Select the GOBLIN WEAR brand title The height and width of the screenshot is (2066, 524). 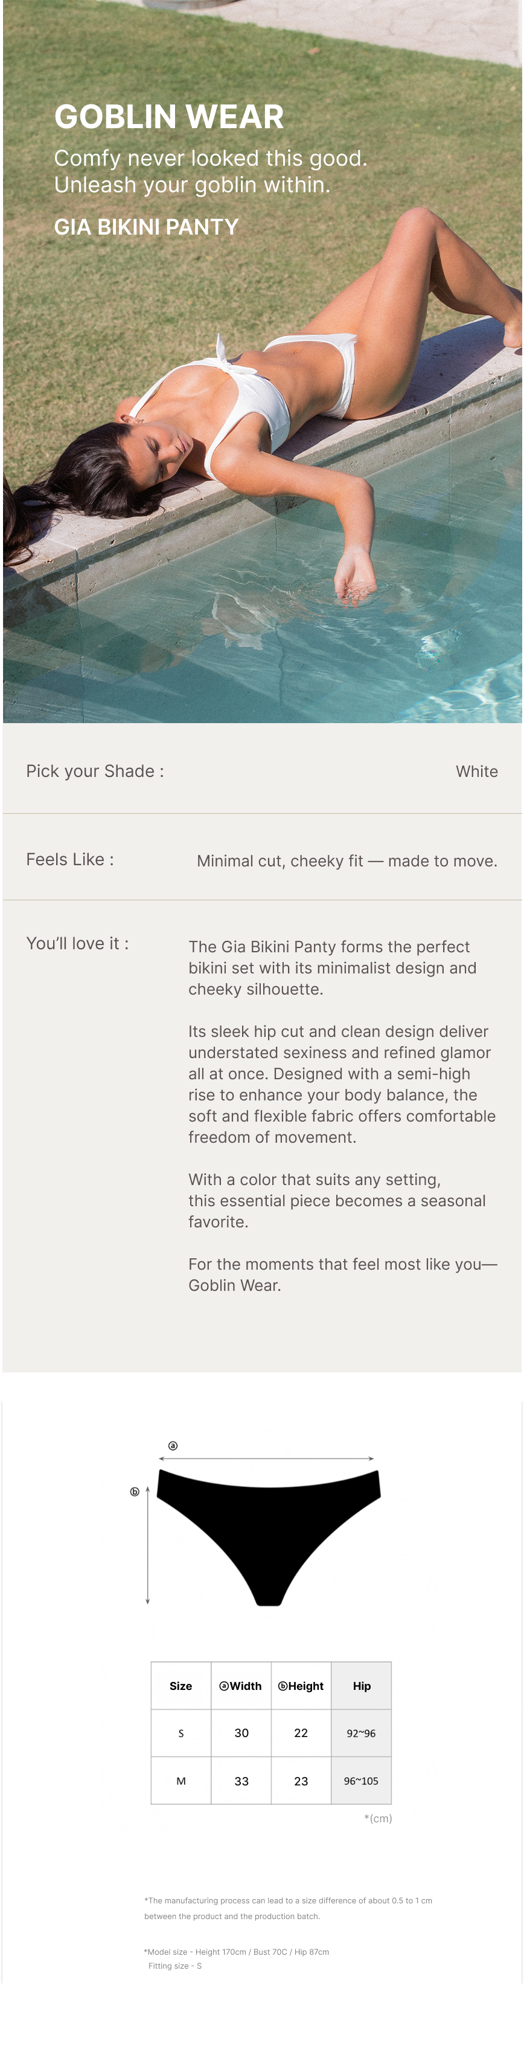tap(169, 117)
